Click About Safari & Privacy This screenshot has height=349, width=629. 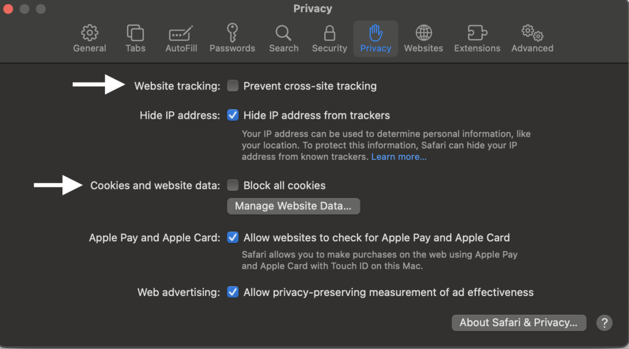(518, 323)
